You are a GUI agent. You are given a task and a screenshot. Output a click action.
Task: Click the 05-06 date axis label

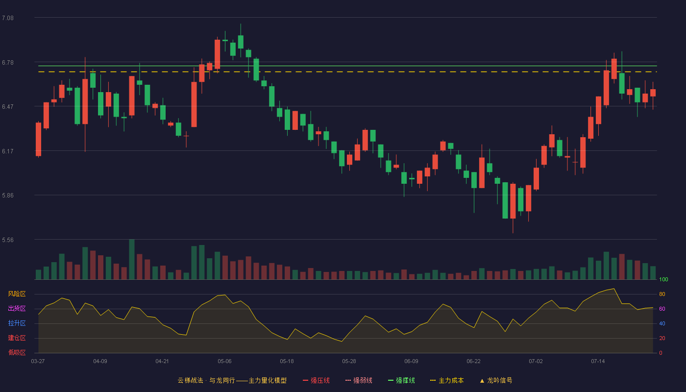pos(224,361)
